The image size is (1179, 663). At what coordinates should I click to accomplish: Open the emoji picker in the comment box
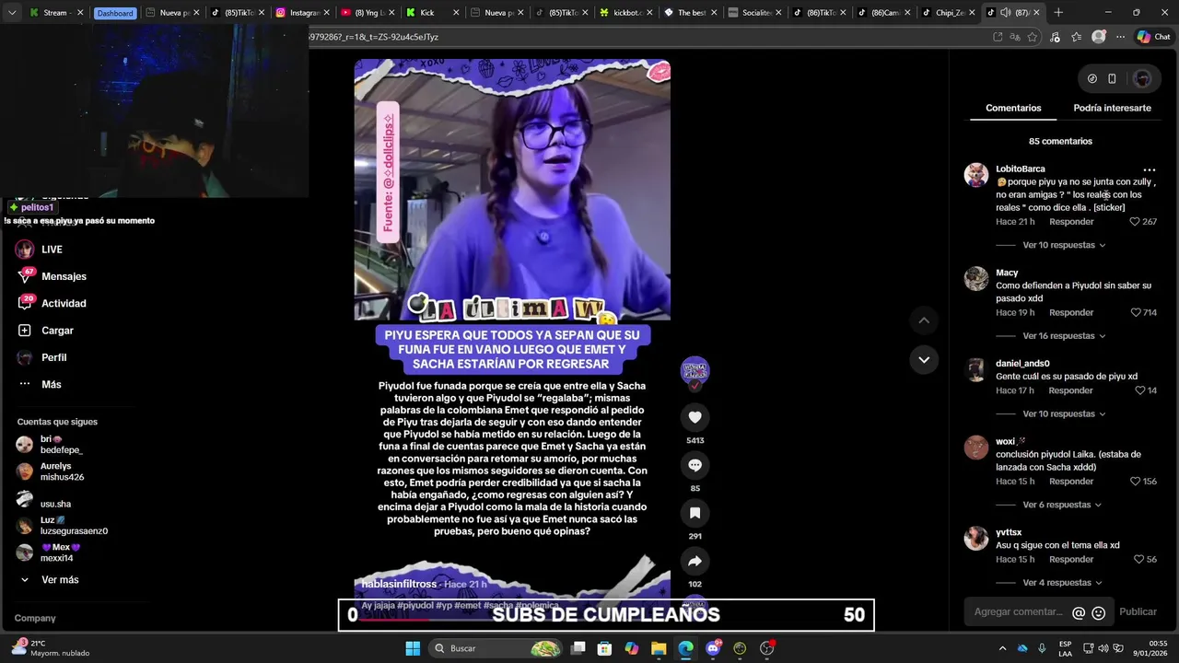[x=1098, y=613]
